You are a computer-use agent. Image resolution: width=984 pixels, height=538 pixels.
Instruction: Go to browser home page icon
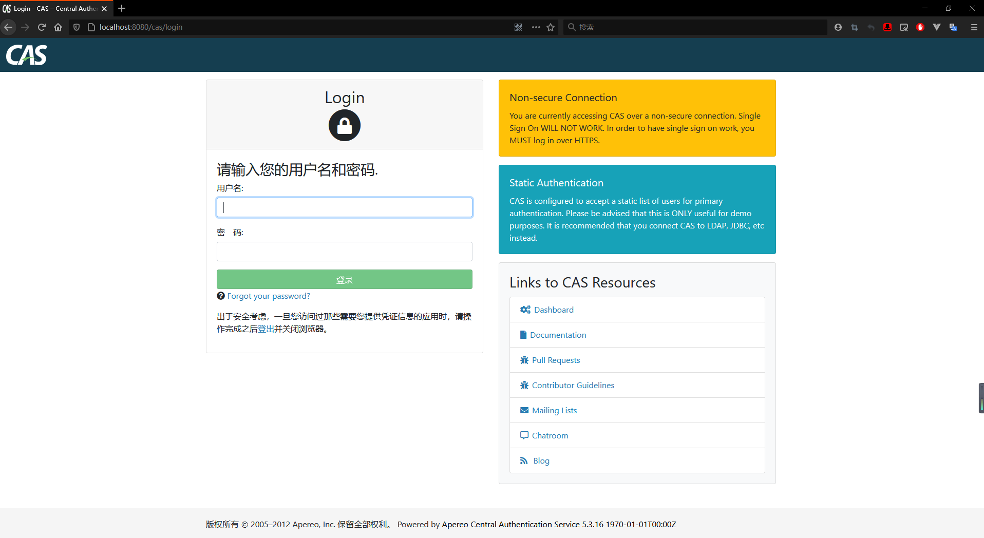tap(58, 27)
